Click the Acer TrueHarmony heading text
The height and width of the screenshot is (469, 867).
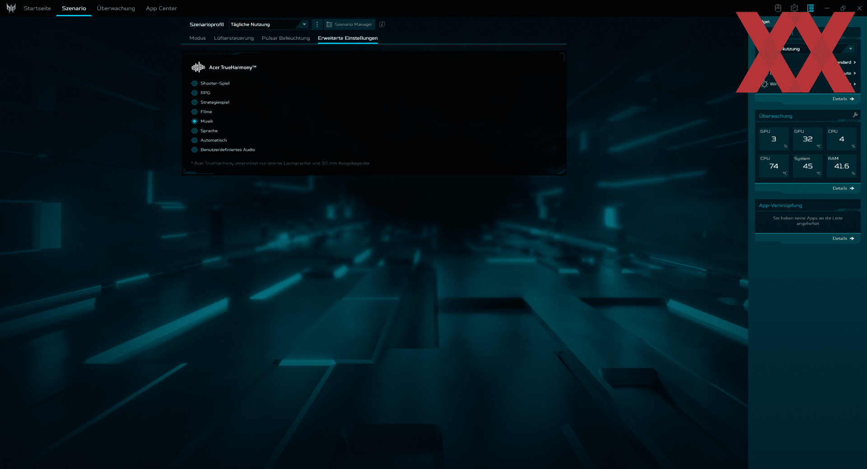233,67
